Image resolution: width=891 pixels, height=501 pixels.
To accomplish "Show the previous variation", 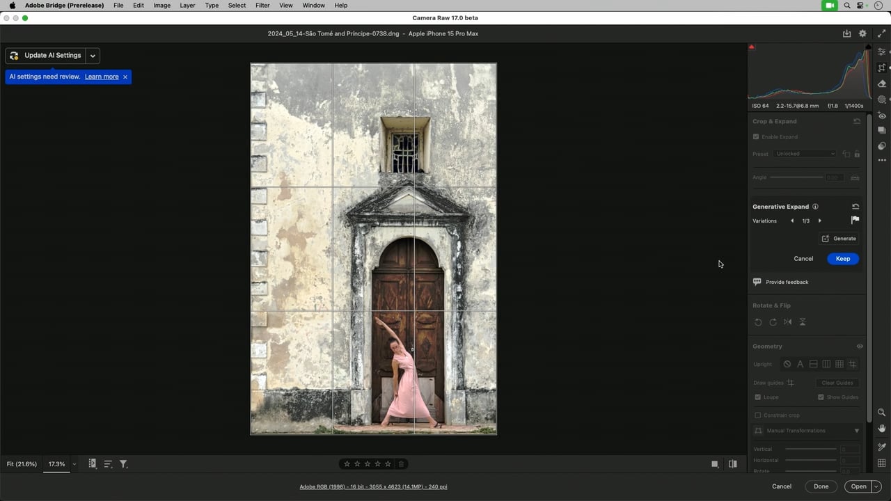I will (791, 221).
